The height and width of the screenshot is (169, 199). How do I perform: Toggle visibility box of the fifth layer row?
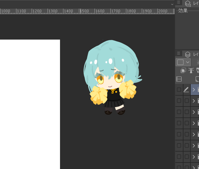tap(179, 134)
